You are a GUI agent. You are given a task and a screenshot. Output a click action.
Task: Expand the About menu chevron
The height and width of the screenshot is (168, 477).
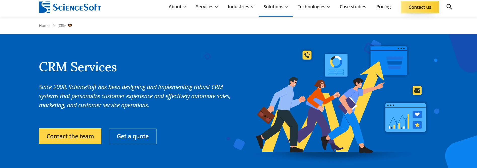point(185,7)
